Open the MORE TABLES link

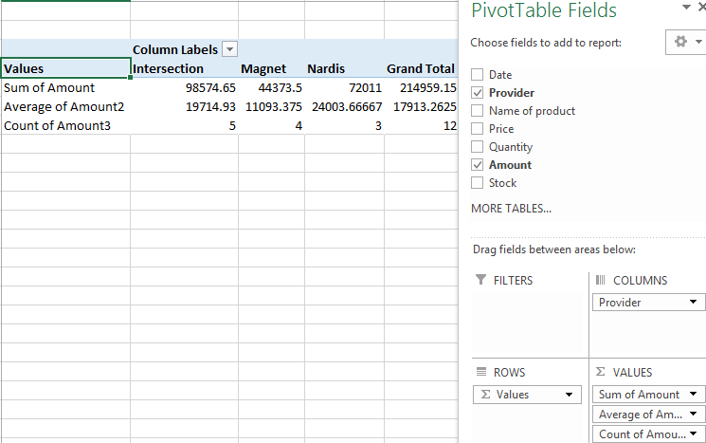click(511, 208)
